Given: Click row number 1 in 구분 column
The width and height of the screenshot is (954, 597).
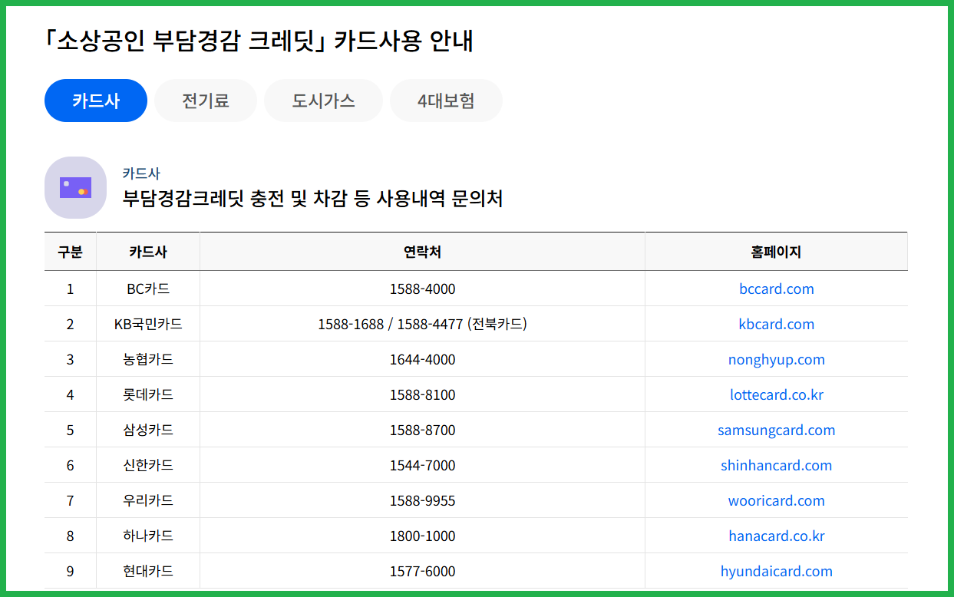Looking at the screenshot, I should pyautogui.click(x=70, y=289).
